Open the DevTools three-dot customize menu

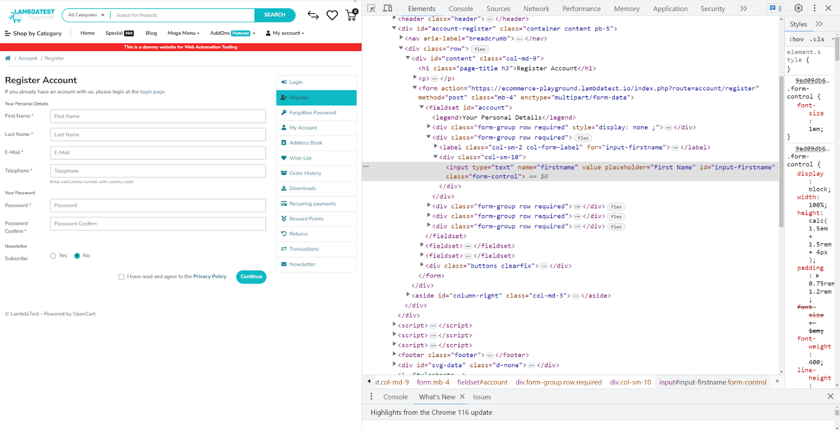pyautogui.click(x=814, y=8)
